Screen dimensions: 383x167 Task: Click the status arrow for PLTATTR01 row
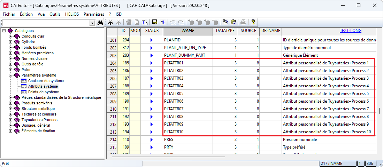click(152, 63)
